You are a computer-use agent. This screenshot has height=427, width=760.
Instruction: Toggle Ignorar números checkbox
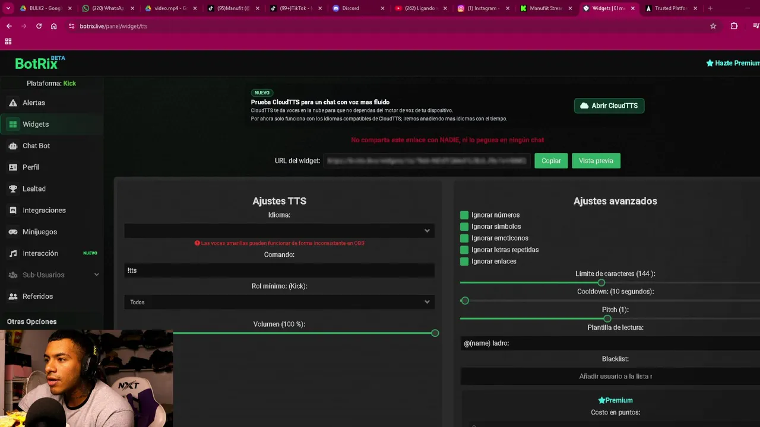(464, 215)
